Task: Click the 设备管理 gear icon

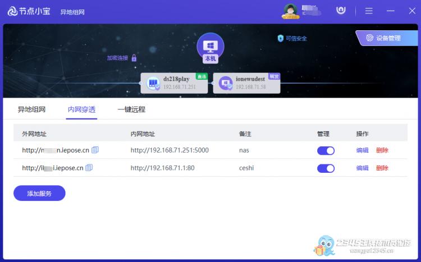Action: coord(370,38)
